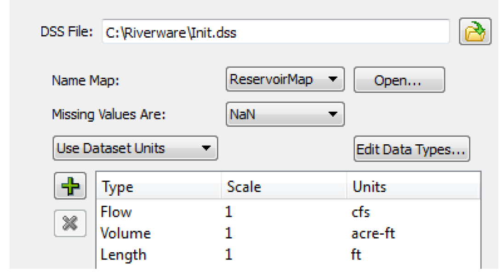
Task: Click the gray X remove row icon
Action: 70,223
